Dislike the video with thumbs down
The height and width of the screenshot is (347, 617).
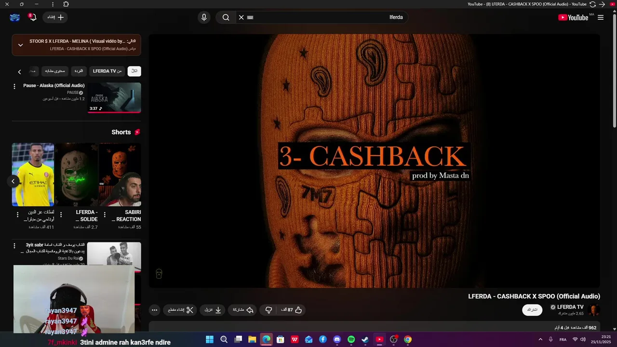(268, 310)
